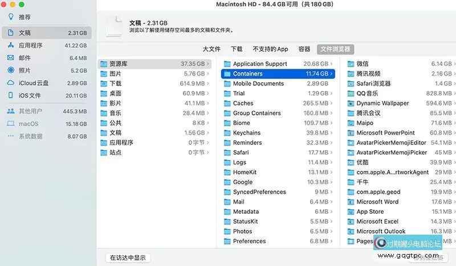Click the envelope icon for 邮件
This screenshot has width=456, height=266.
pos(11,57)
